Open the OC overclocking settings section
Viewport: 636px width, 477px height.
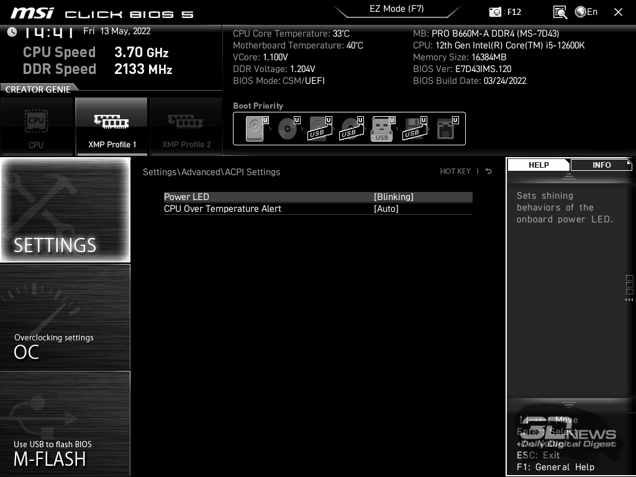point(65,317)
